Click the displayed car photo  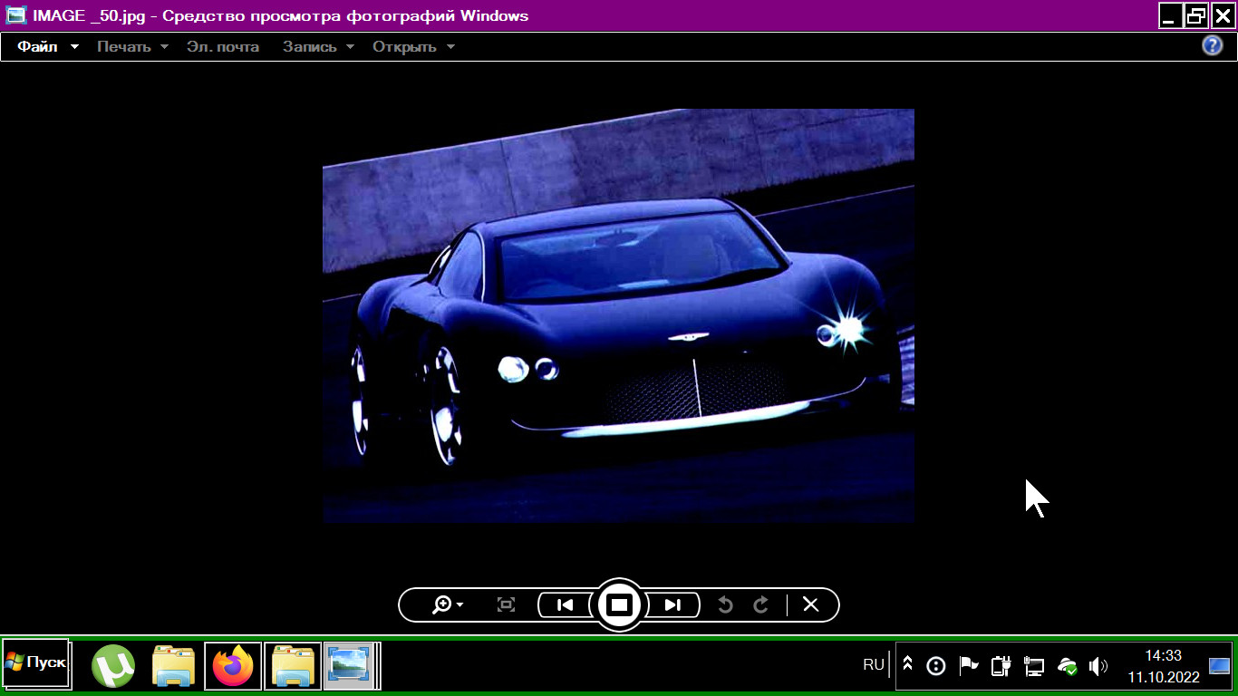click(x=618, y=315)
